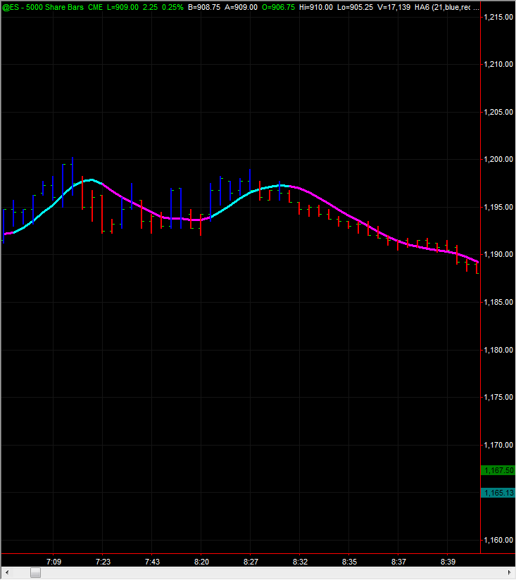This screenshot has height=580, width=516.
Task: Click the 'Hi=910.00' high value
Action: tap(316, 7)
